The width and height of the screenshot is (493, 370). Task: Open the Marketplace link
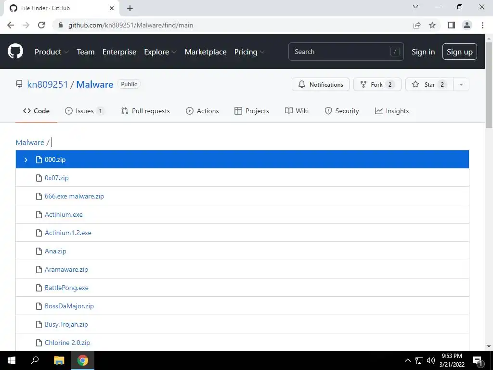coord(206,52)
